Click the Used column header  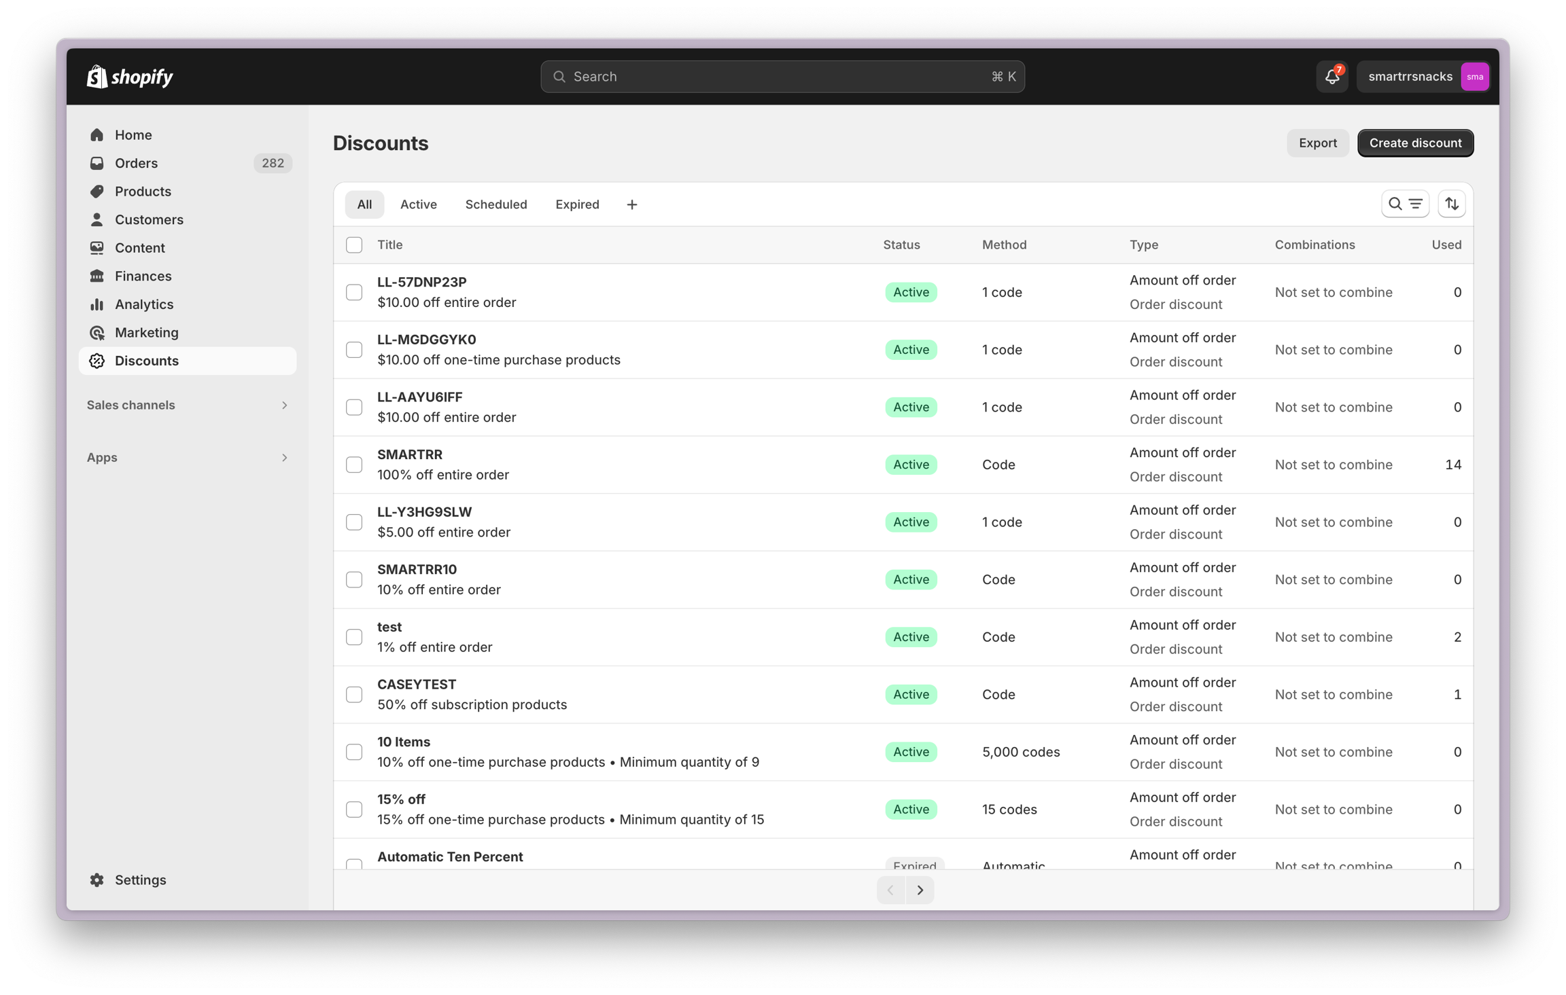1446,245
